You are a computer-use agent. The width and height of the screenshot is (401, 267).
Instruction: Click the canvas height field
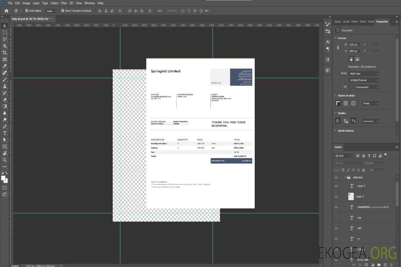coord(354,51)
